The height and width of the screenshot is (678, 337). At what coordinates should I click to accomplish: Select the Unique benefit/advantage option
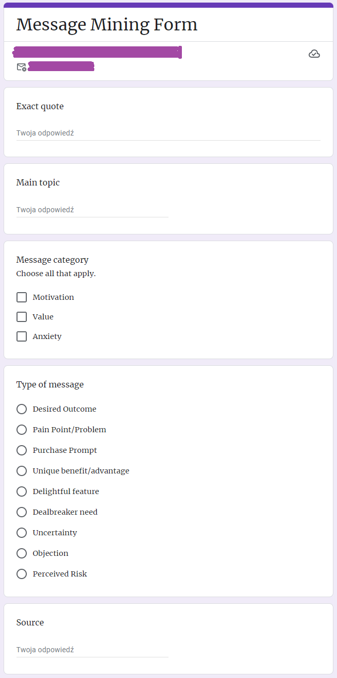click(x=22, y=470)
